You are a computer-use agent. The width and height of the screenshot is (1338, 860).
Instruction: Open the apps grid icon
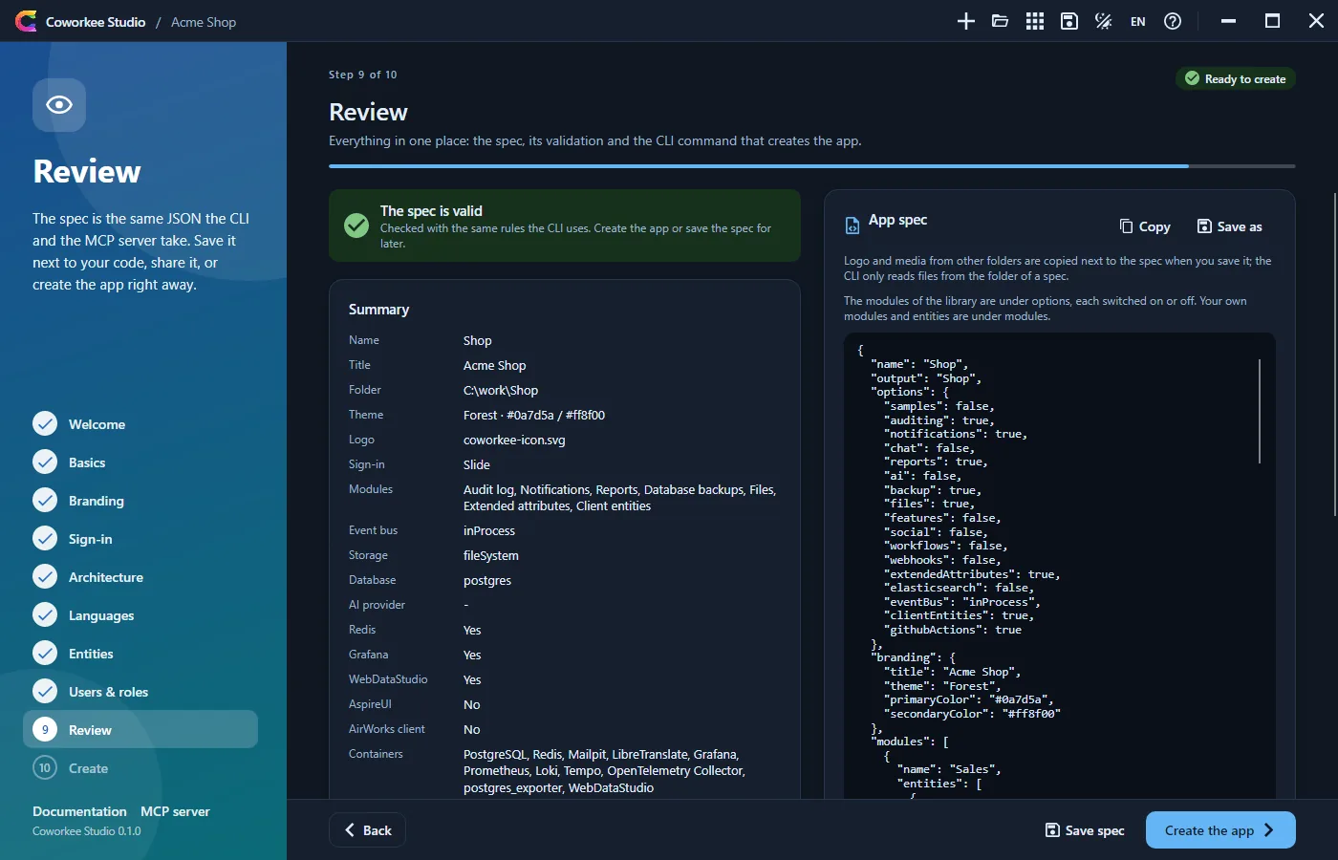[x=1035, y=21]
